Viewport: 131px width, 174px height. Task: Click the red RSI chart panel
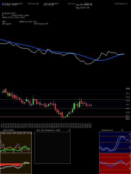click(115, 163)
